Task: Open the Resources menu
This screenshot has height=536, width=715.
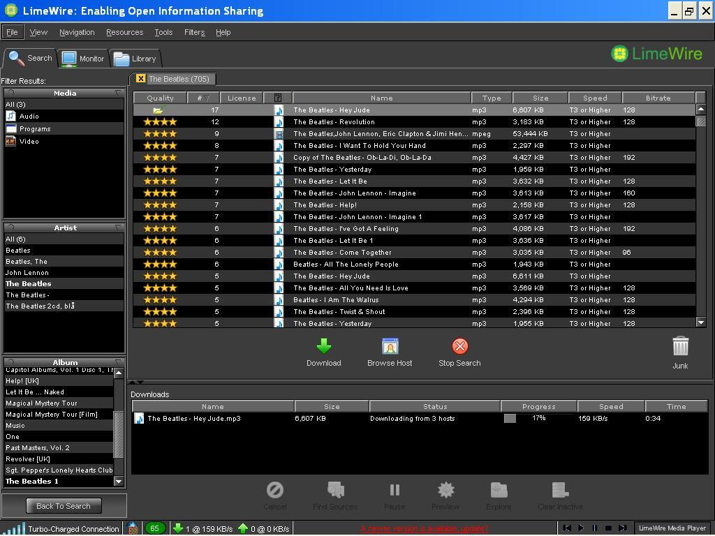Action: click(124, 32)
